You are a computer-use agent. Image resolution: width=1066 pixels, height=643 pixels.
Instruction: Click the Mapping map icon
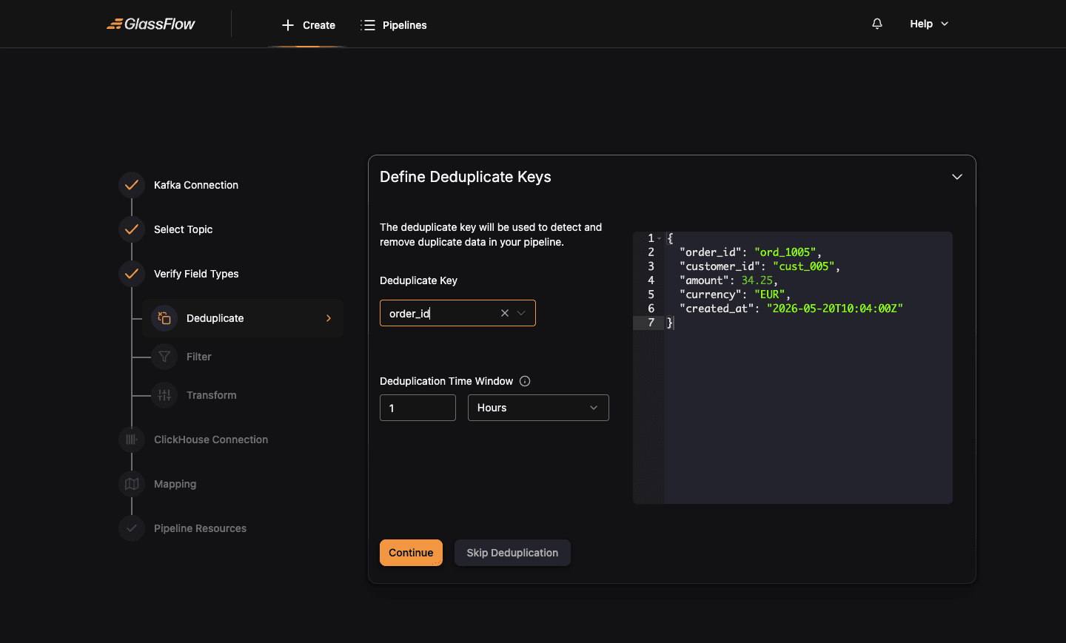tap(132, 484)
